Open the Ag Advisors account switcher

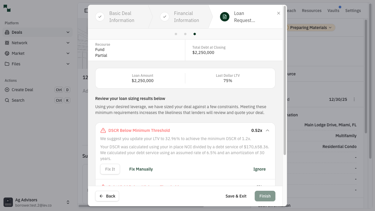[68, 202]
